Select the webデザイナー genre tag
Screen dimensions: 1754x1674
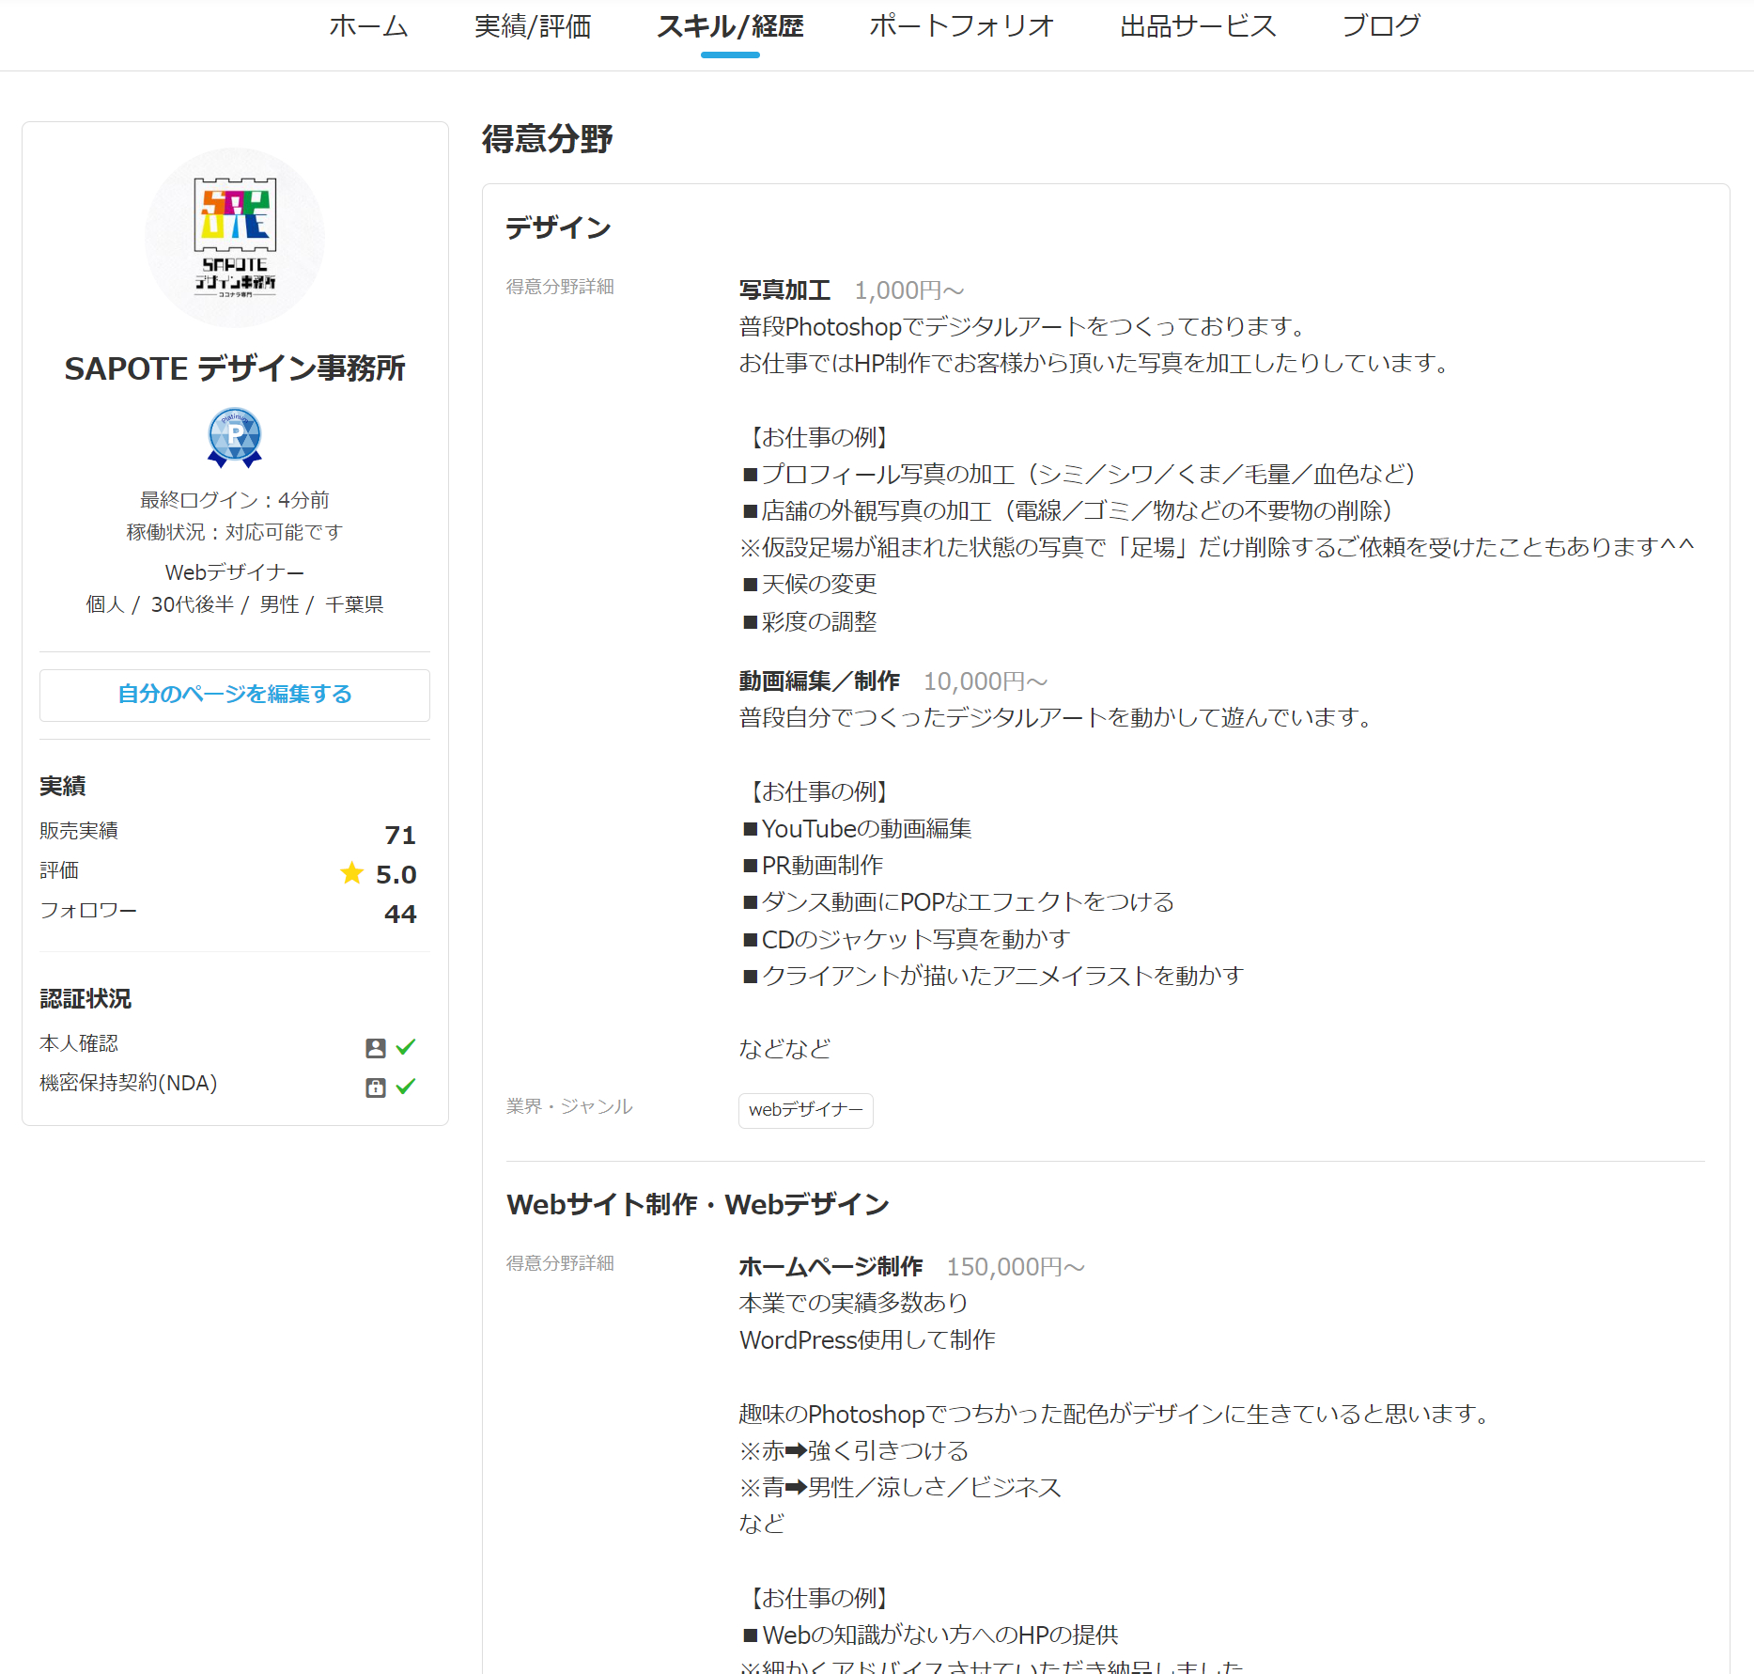[x=805, y=1110]
